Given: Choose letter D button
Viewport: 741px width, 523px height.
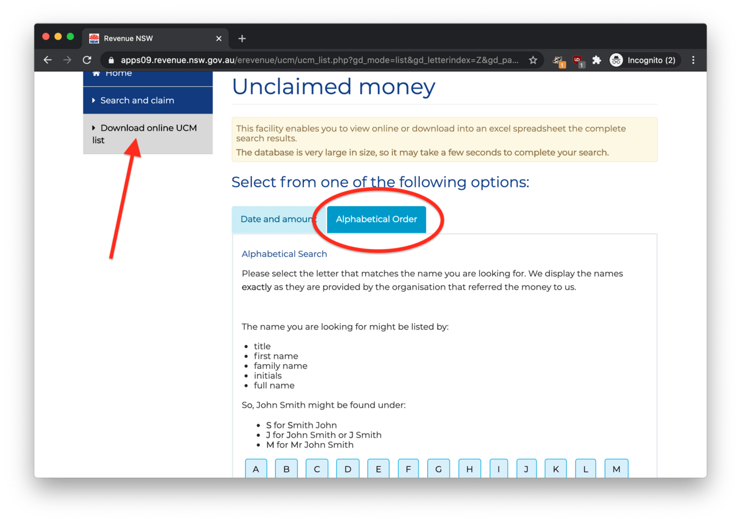Looking at the screenshot, I should click(x=347, y=469).
